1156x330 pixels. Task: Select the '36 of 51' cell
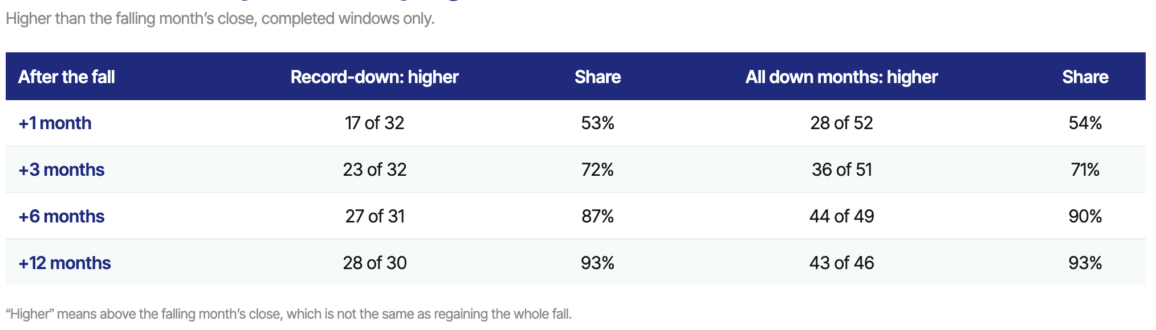point(841,170)
